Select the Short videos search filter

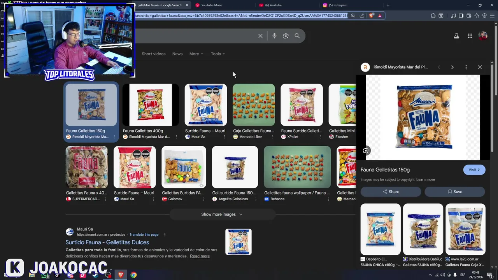(154, 54)
